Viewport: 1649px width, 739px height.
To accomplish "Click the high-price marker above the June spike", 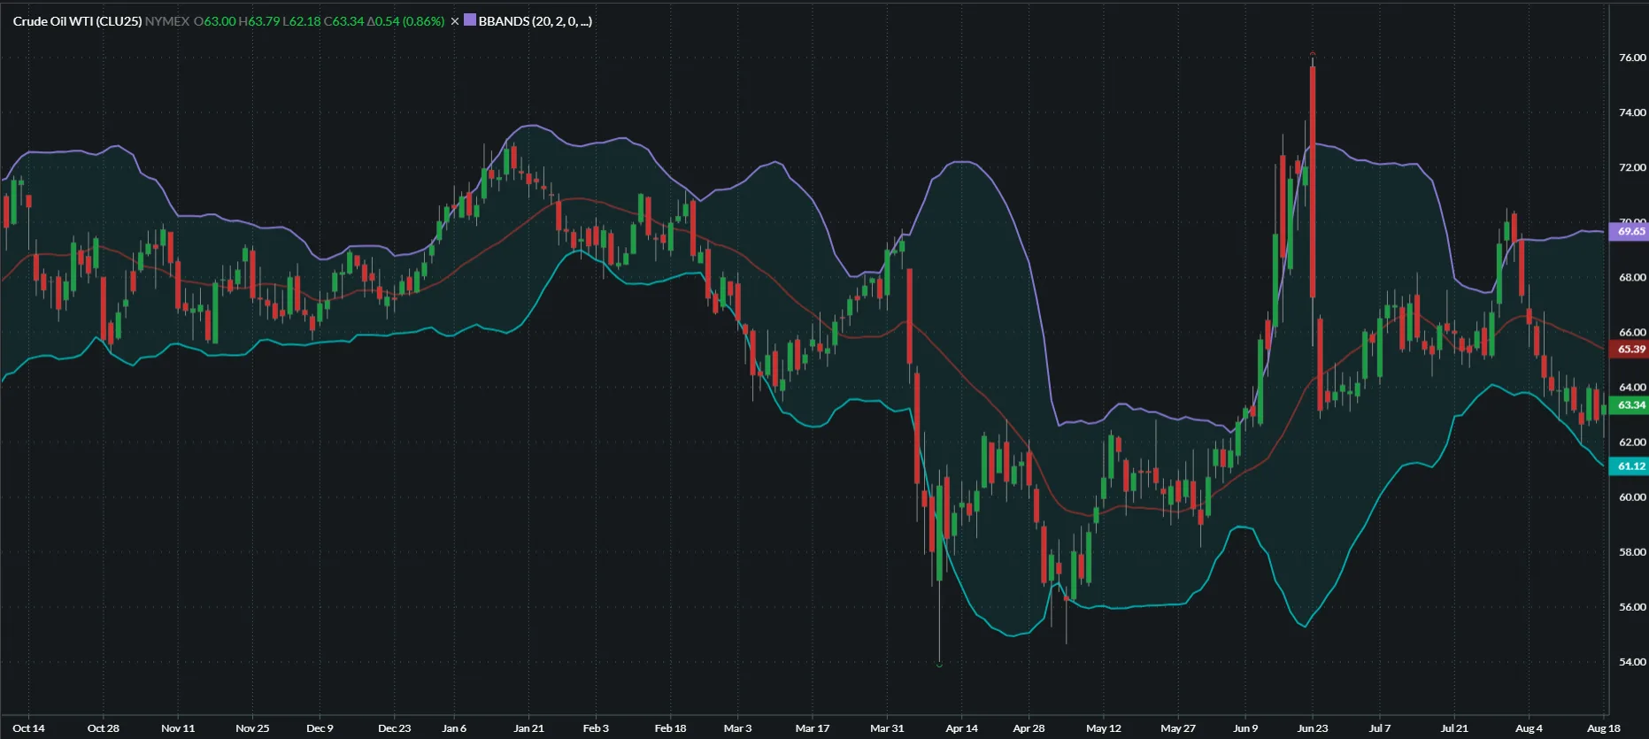I will pos(1313,54).
